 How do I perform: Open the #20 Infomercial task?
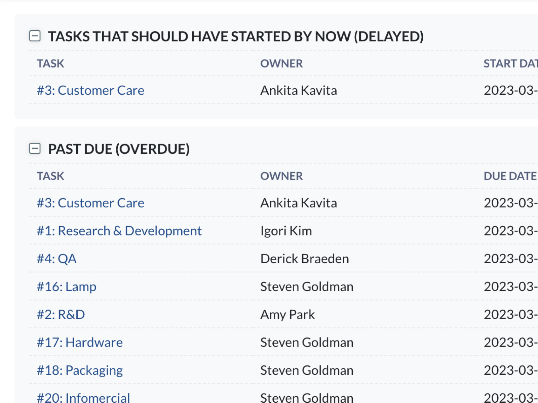coord(83,398)
